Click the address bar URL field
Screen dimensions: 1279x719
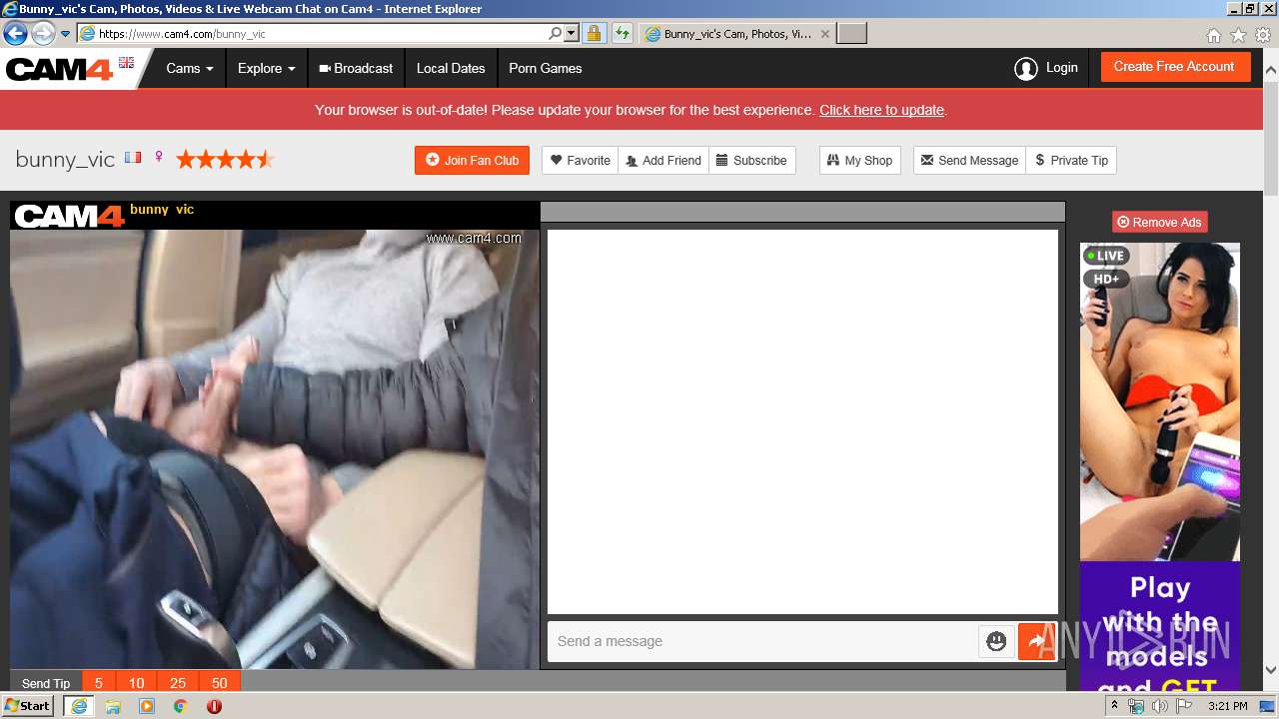[320, 34]
